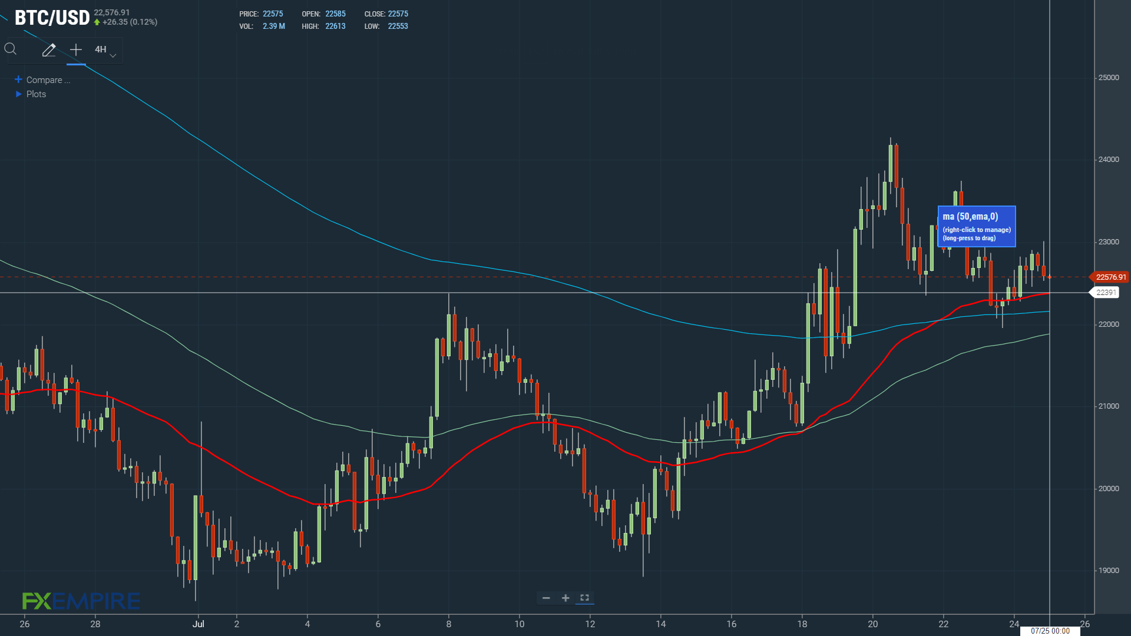Click the 22391 crosshair price label
Viewport: 1131px width, 636px height.
click(1105, 293)
